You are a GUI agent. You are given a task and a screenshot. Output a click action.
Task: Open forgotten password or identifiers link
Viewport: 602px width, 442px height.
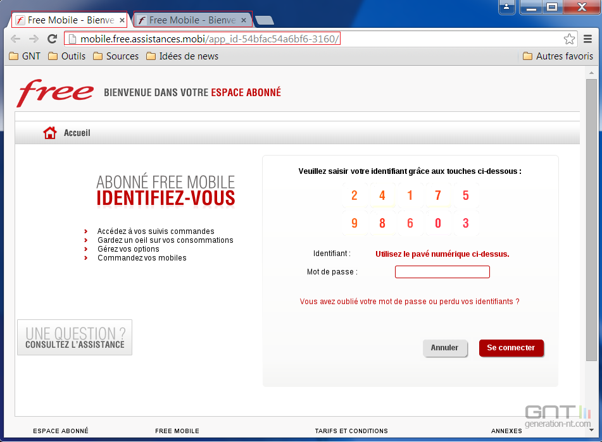[x=410, y=302]
